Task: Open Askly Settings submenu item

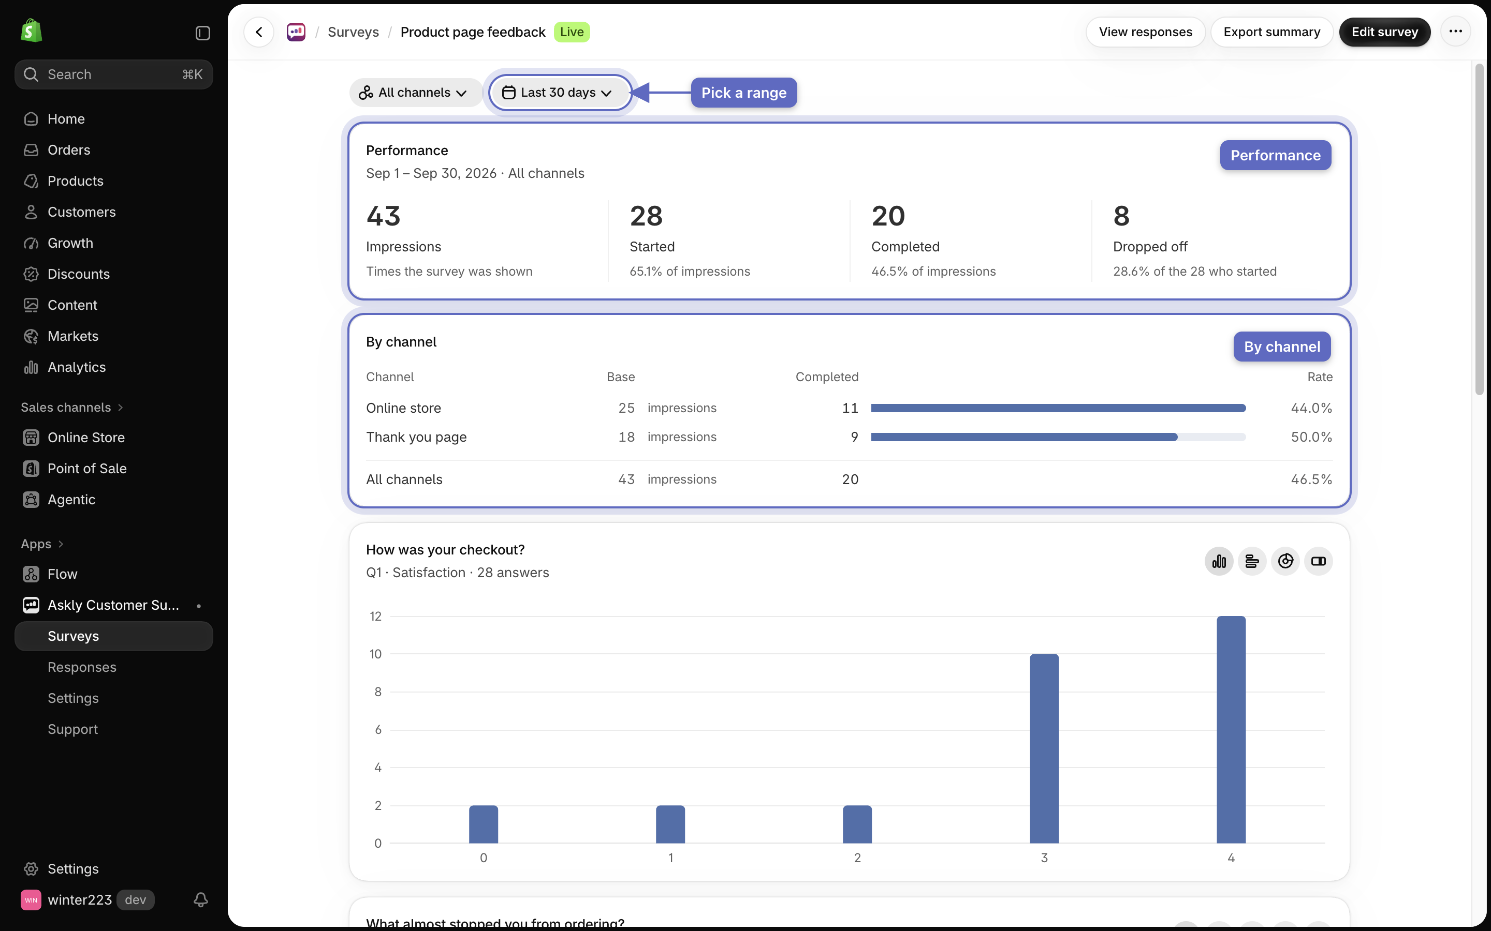Action: 114,698
